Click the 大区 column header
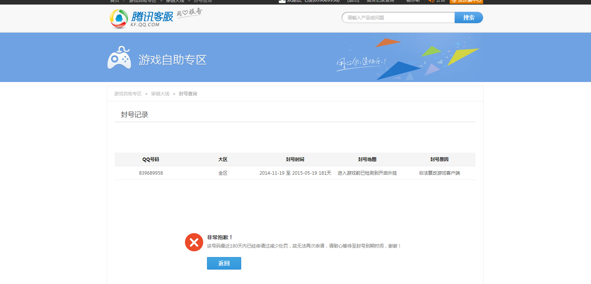 (223, 159)
